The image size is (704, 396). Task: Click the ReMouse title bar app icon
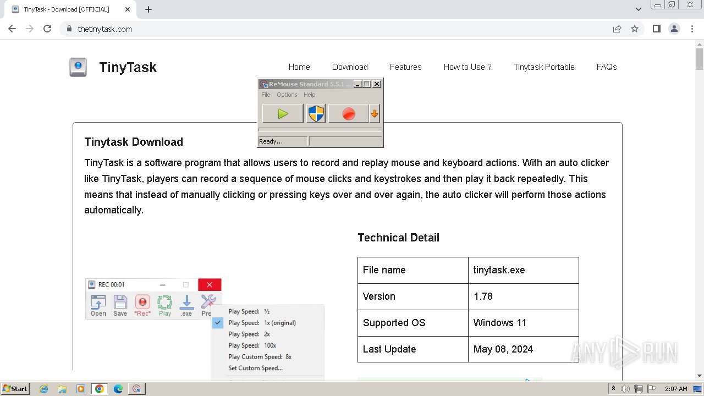pyautogui.click(x=264, y=84)
